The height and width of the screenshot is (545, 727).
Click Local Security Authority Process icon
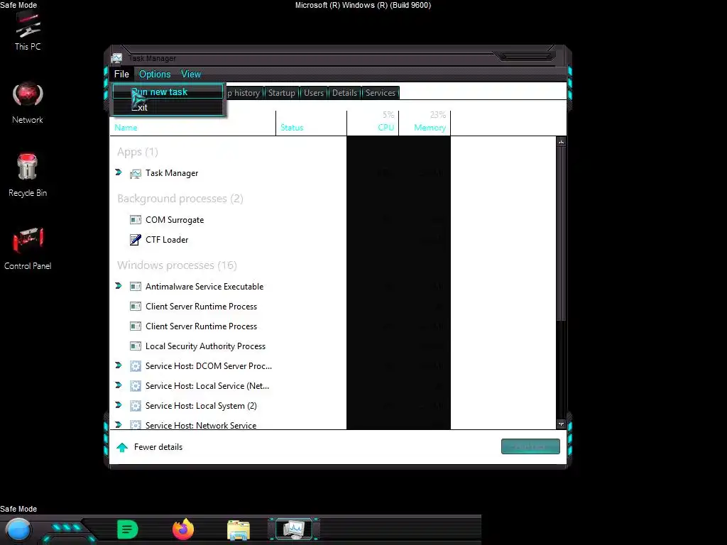[x=136, y=346]
